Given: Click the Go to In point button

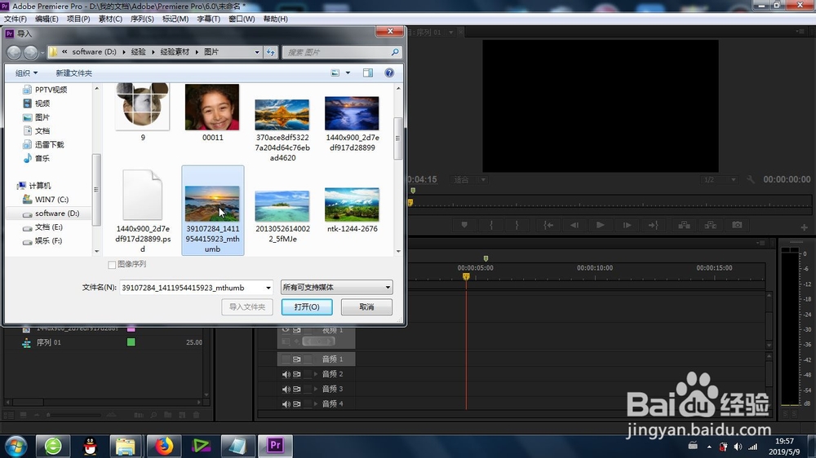Looking at the screenshot, I should click(548, 225).
